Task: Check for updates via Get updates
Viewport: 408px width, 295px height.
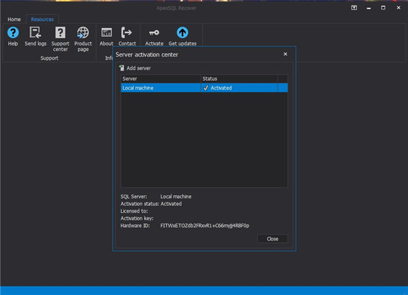Action: pyautogui.click(x=182, y=33)
